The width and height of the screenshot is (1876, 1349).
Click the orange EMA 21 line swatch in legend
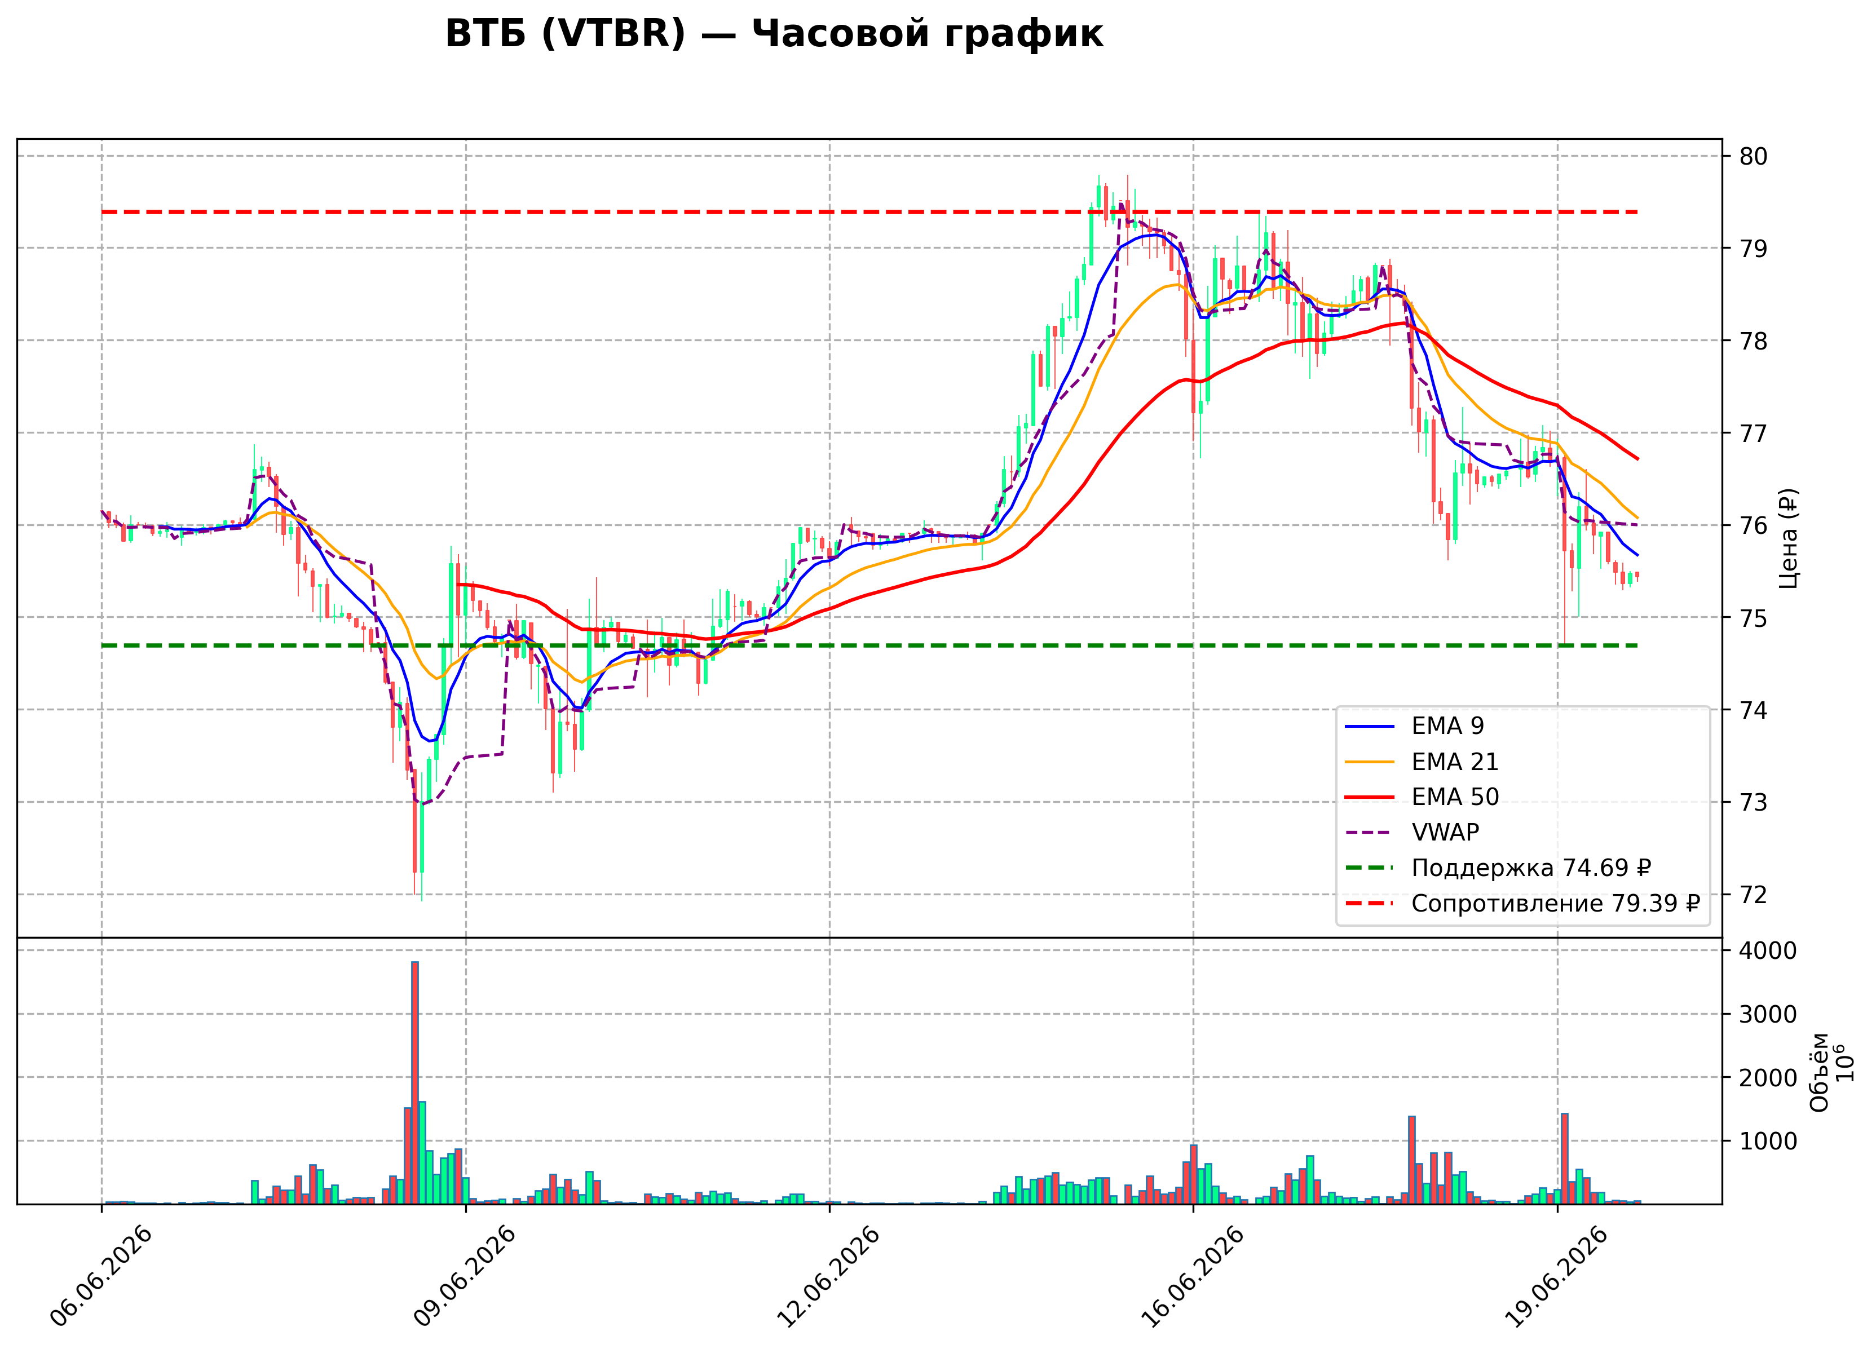pos(1370,763)
